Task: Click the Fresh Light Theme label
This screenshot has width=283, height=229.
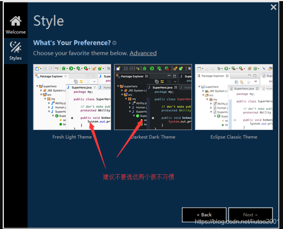Action: pyautogui.click(x=72, y=137)
